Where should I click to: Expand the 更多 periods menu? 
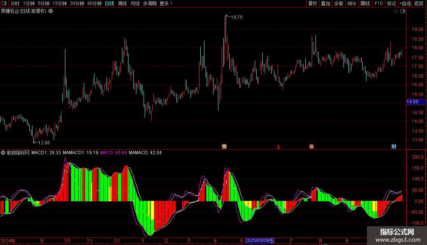(166, 3)
